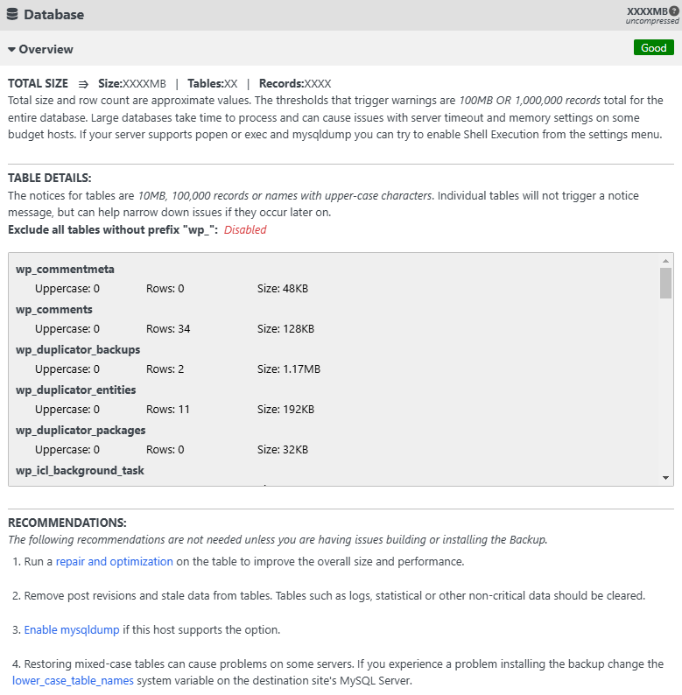Click the Database panel header title
682x695 pixels.
point(53,14)
